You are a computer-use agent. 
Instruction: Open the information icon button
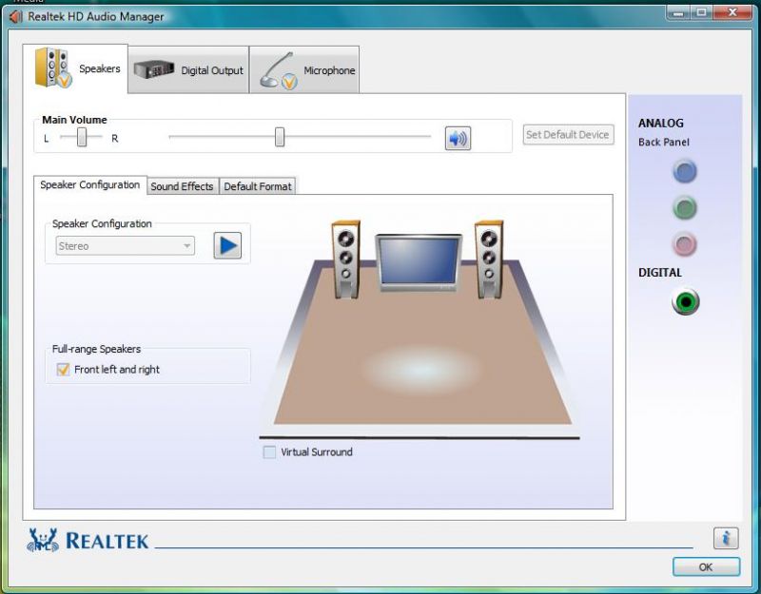[x=725, y=538]
